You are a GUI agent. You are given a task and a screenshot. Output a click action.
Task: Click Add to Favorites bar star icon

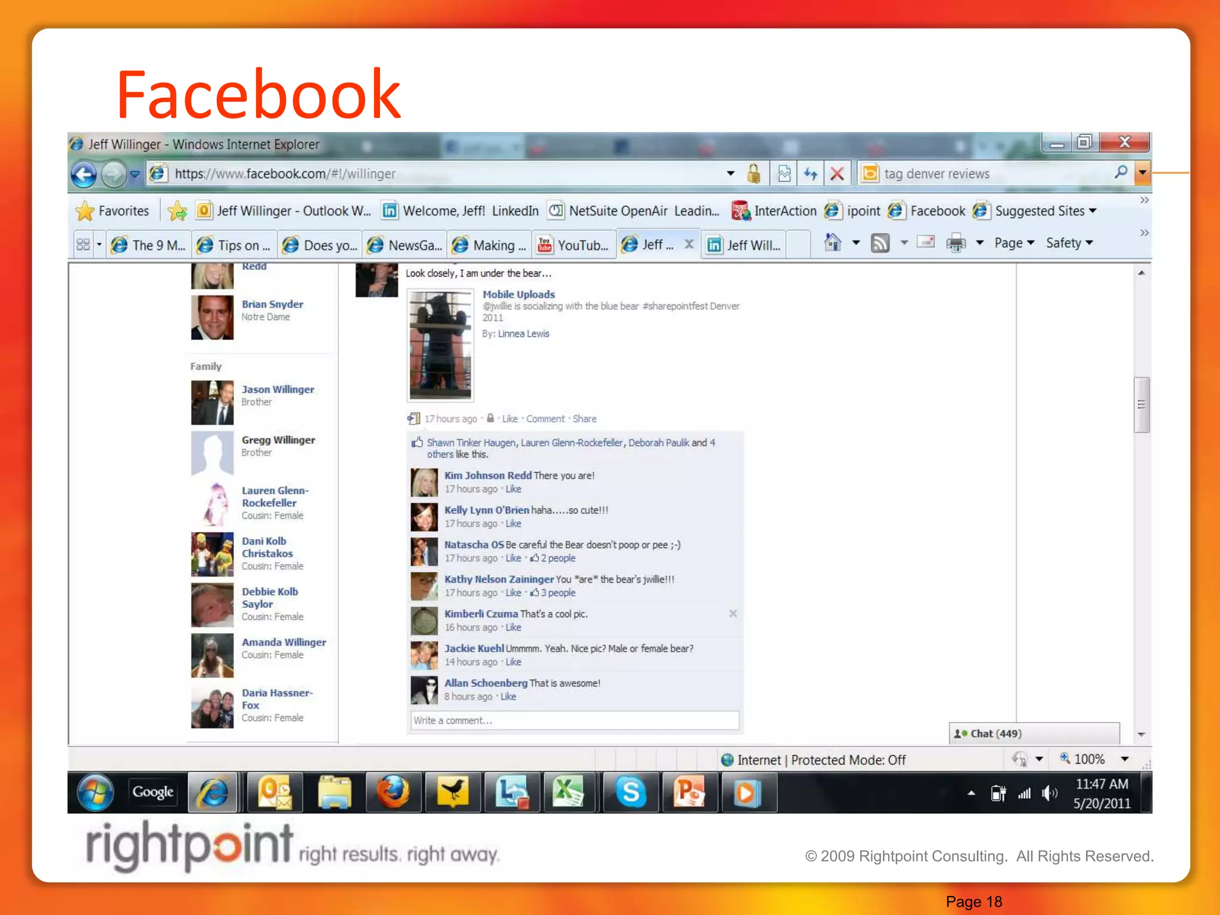(177, 211)
